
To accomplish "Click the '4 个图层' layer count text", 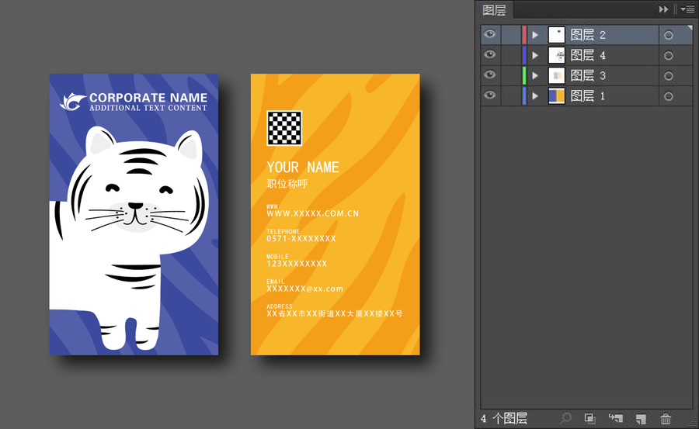I will pyautogui.click(x=504, y=418).
